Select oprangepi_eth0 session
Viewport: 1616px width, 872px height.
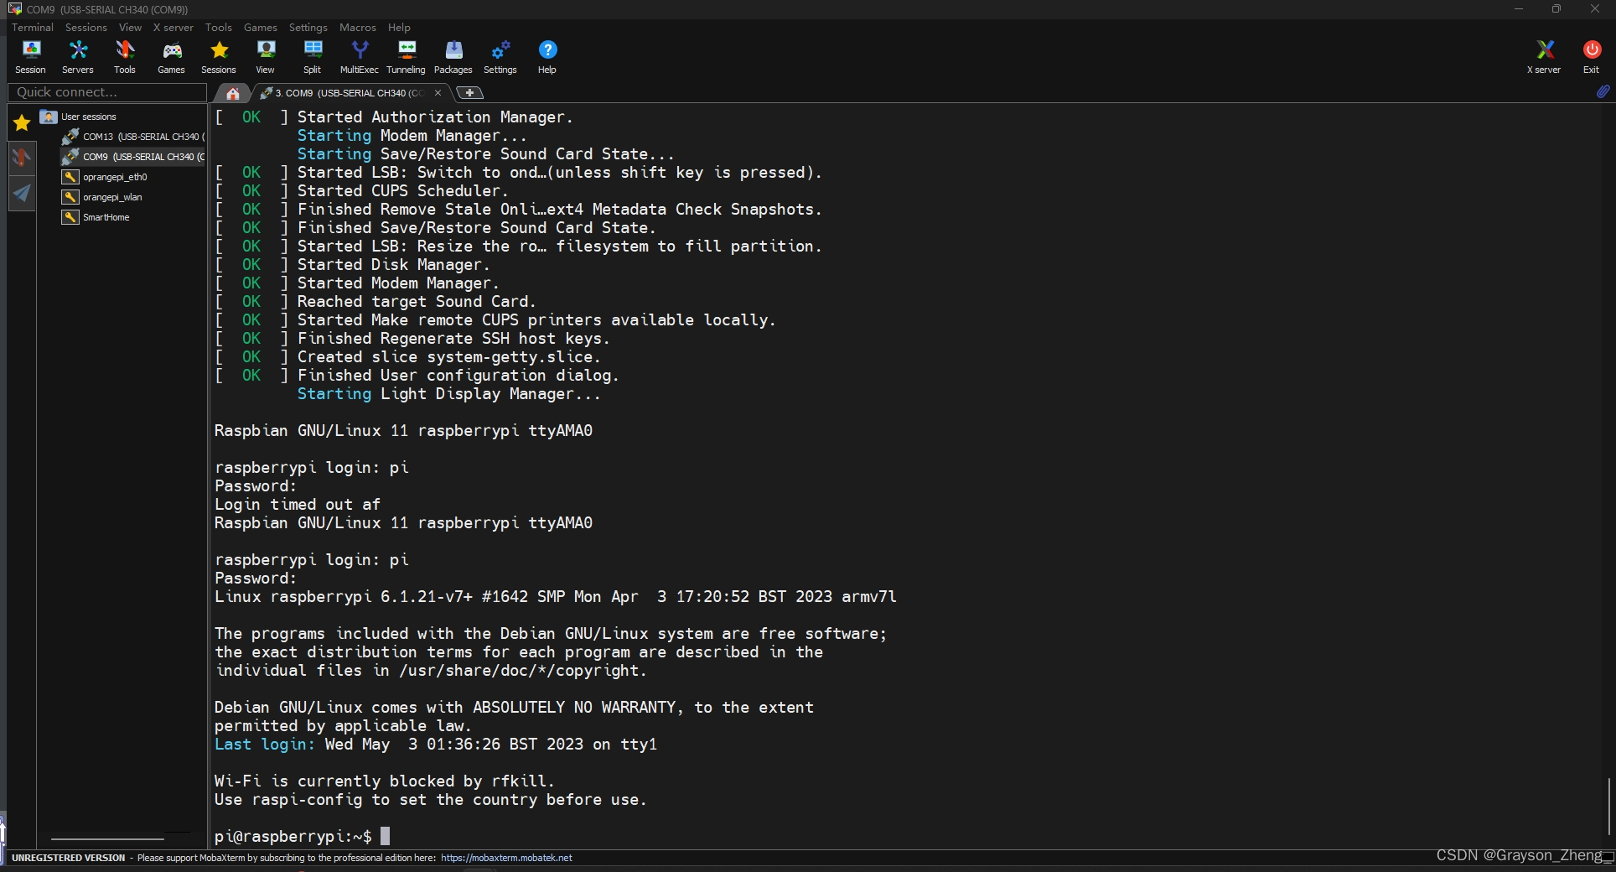click(106, 177)
